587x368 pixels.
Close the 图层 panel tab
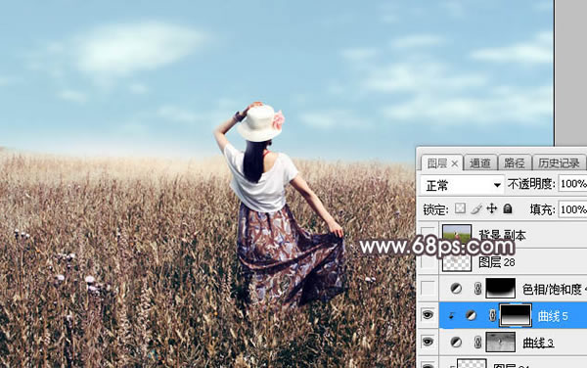pos(455,163)
